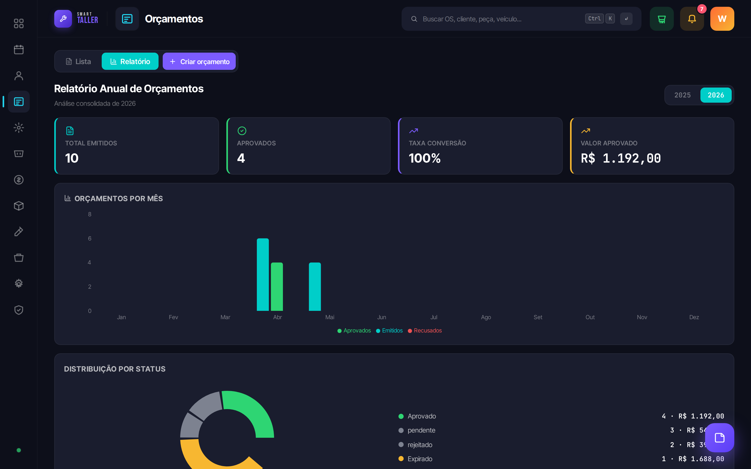The height and width of the screenshot is (469, 751).
Task: Click the Orçamentos por mês heading
Action: pyautogui.click(x=119, y=199)
